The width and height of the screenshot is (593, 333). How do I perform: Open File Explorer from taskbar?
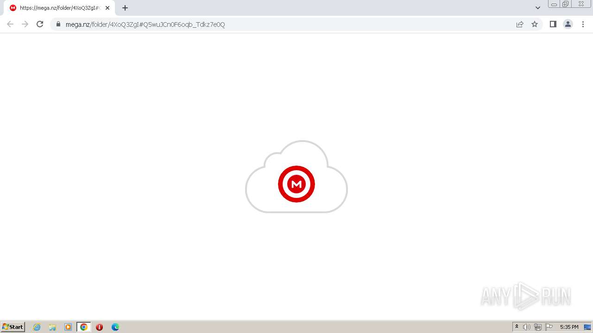pos(52,327)
